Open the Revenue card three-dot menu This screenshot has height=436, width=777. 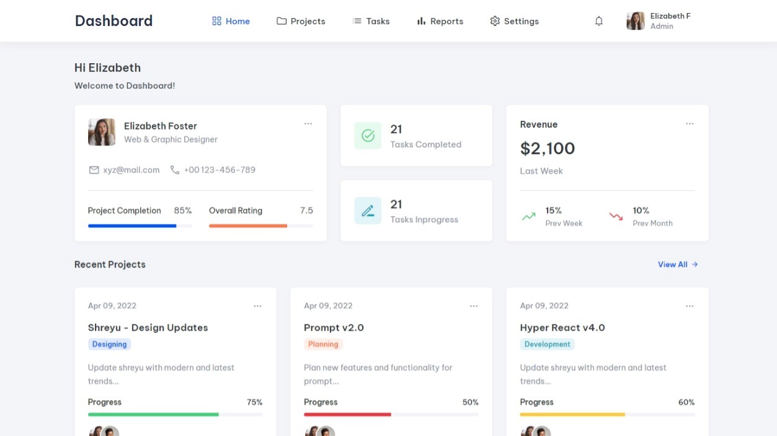(690, 124)
